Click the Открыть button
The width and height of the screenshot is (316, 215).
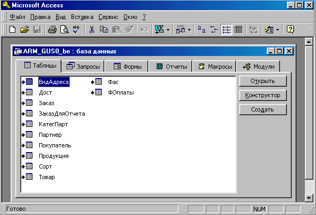(x=263, y=81)
